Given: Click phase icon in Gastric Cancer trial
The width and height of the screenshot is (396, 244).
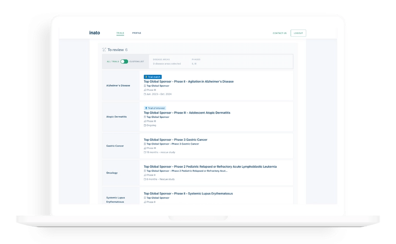Looking at the screenshot, I should (x=145, y=148).
